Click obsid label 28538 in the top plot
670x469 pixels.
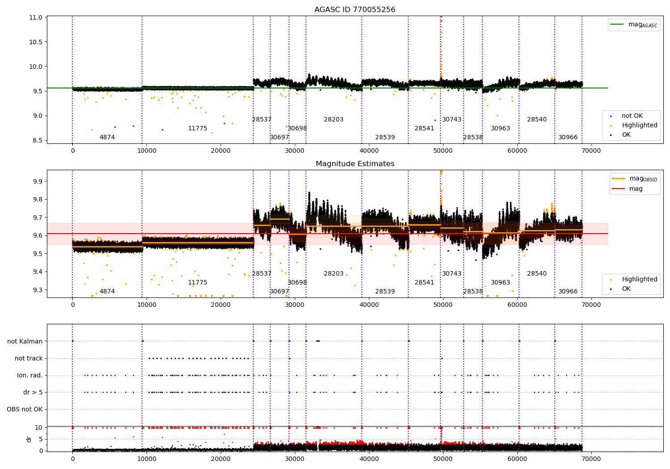click(x=473, y=138)
